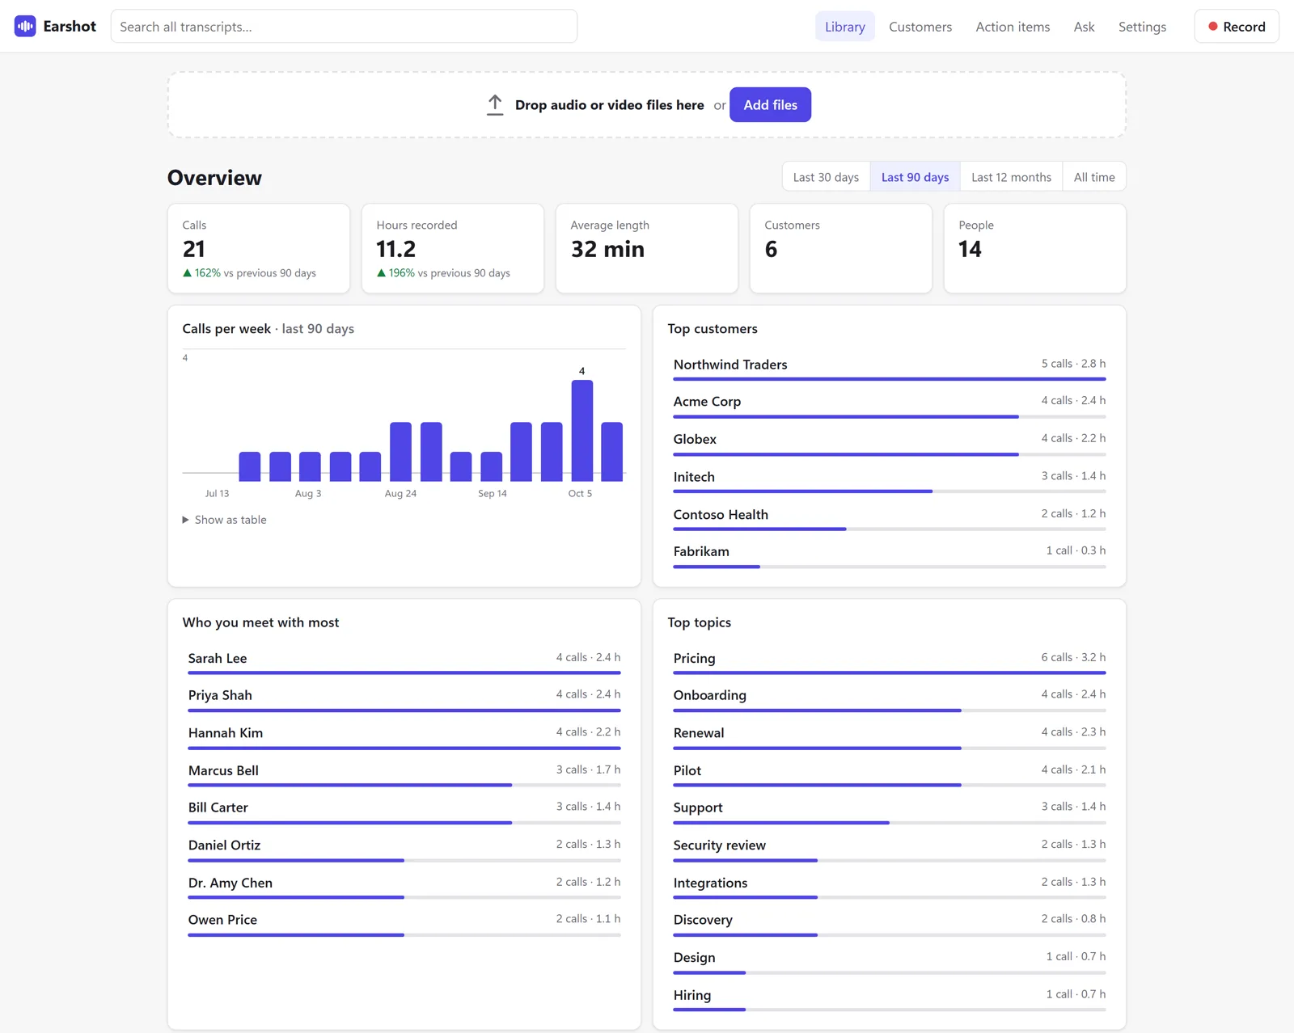Select the All time range
1294x1033 pixels.
tap(1094, 177)
